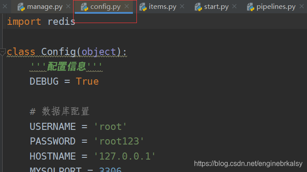Click the '3306' MYSQL port value
The image size is (307, 172).
(x=110, y=170)
